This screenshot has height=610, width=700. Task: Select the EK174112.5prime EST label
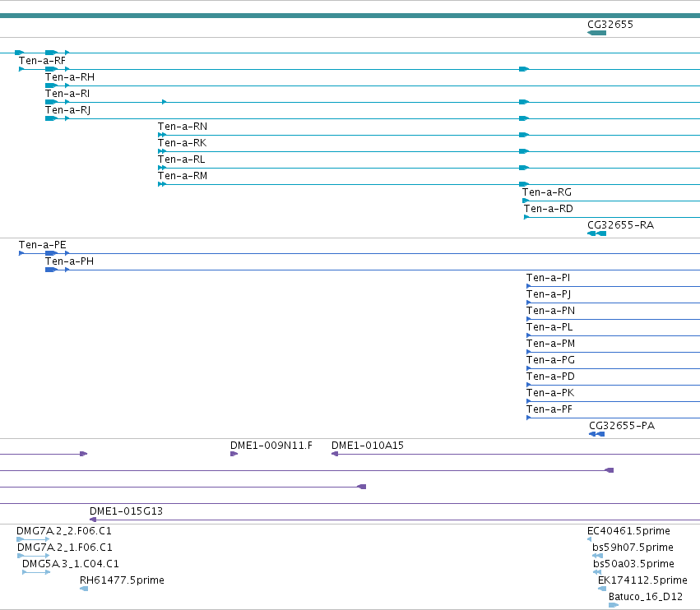click(x=642, y=580)
